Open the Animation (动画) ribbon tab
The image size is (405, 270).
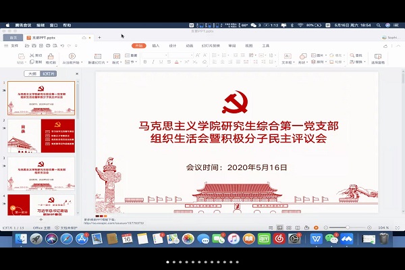190,46
